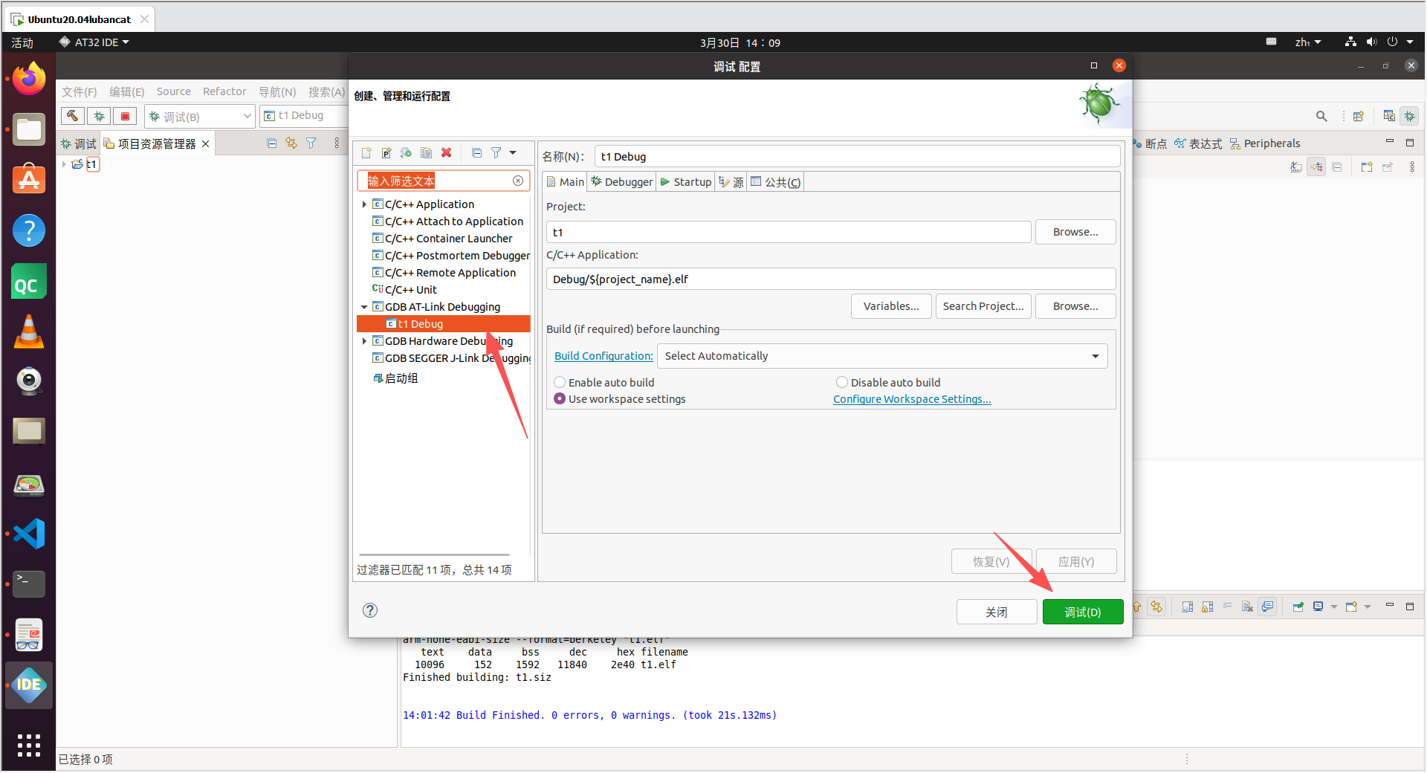The height and width of the screenshot is (773, 1427).
Task: Open the filter launch configurations options
Action: [x=496, y=153]
